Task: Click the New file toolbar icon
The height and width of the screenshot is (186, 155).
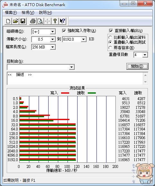Action: coord(8,21)
